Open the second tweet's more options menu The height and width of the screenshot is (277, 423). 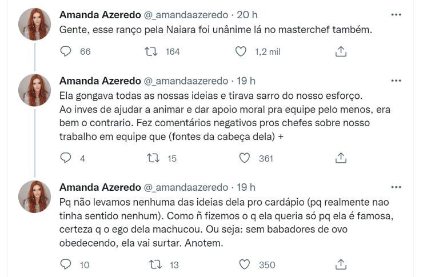click(x=396, y=81)
